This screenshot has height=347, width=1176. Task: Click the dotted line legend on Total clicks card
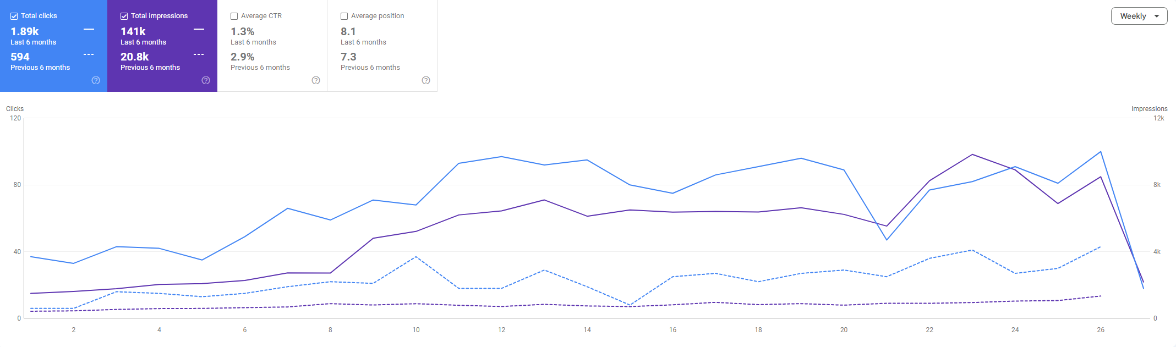pyautogui.click(x=89, y=54)
